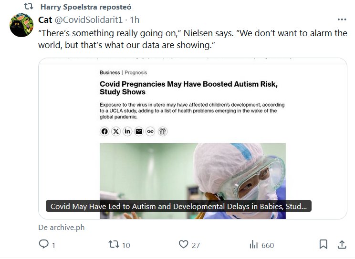Click the gift article icon
The height and width of the screenshot is (259, 355).
(163, 131)
